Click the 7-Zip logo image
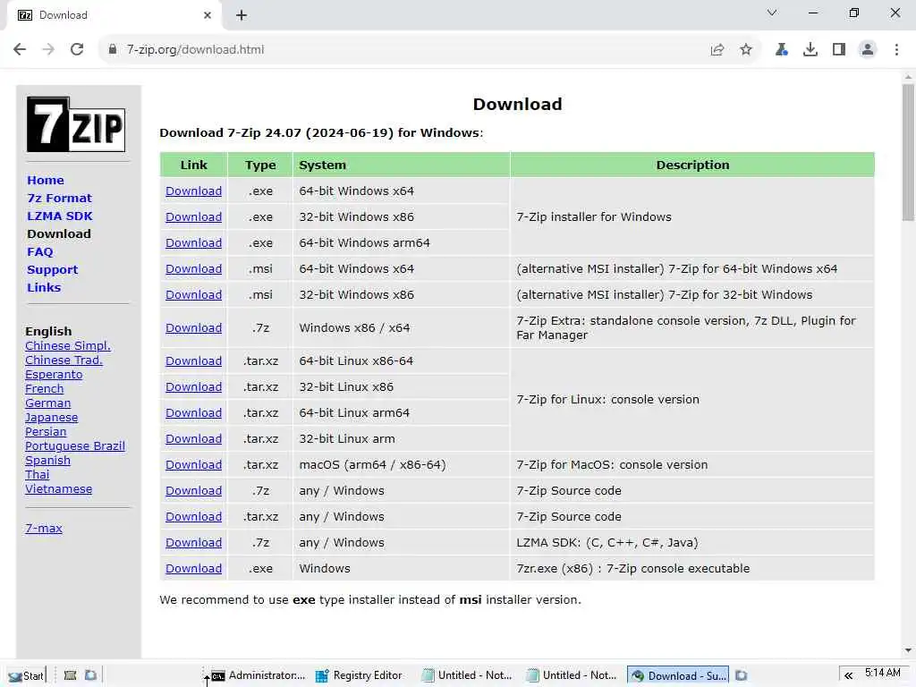 click(76, 123)
